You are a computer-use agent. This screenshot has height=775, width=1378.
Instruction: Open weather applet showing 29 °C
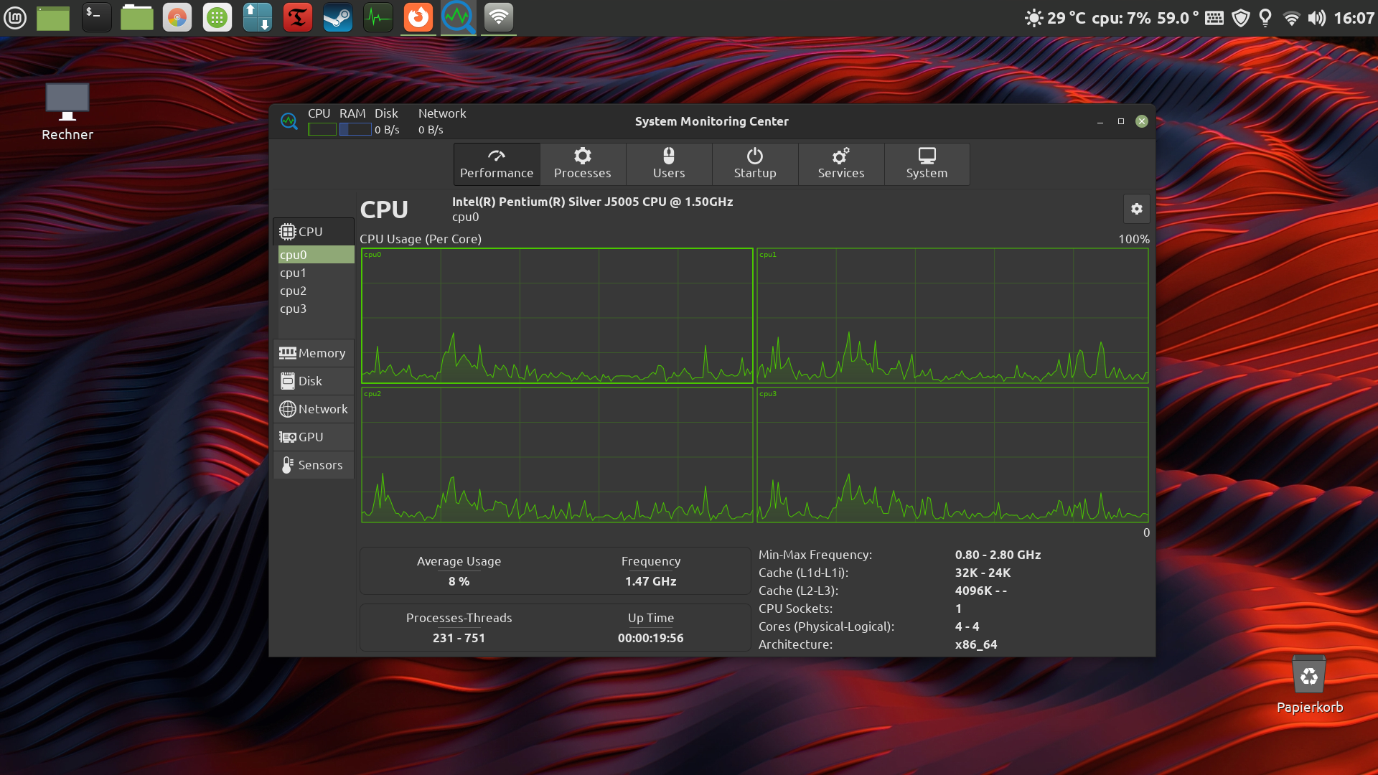1055,18
